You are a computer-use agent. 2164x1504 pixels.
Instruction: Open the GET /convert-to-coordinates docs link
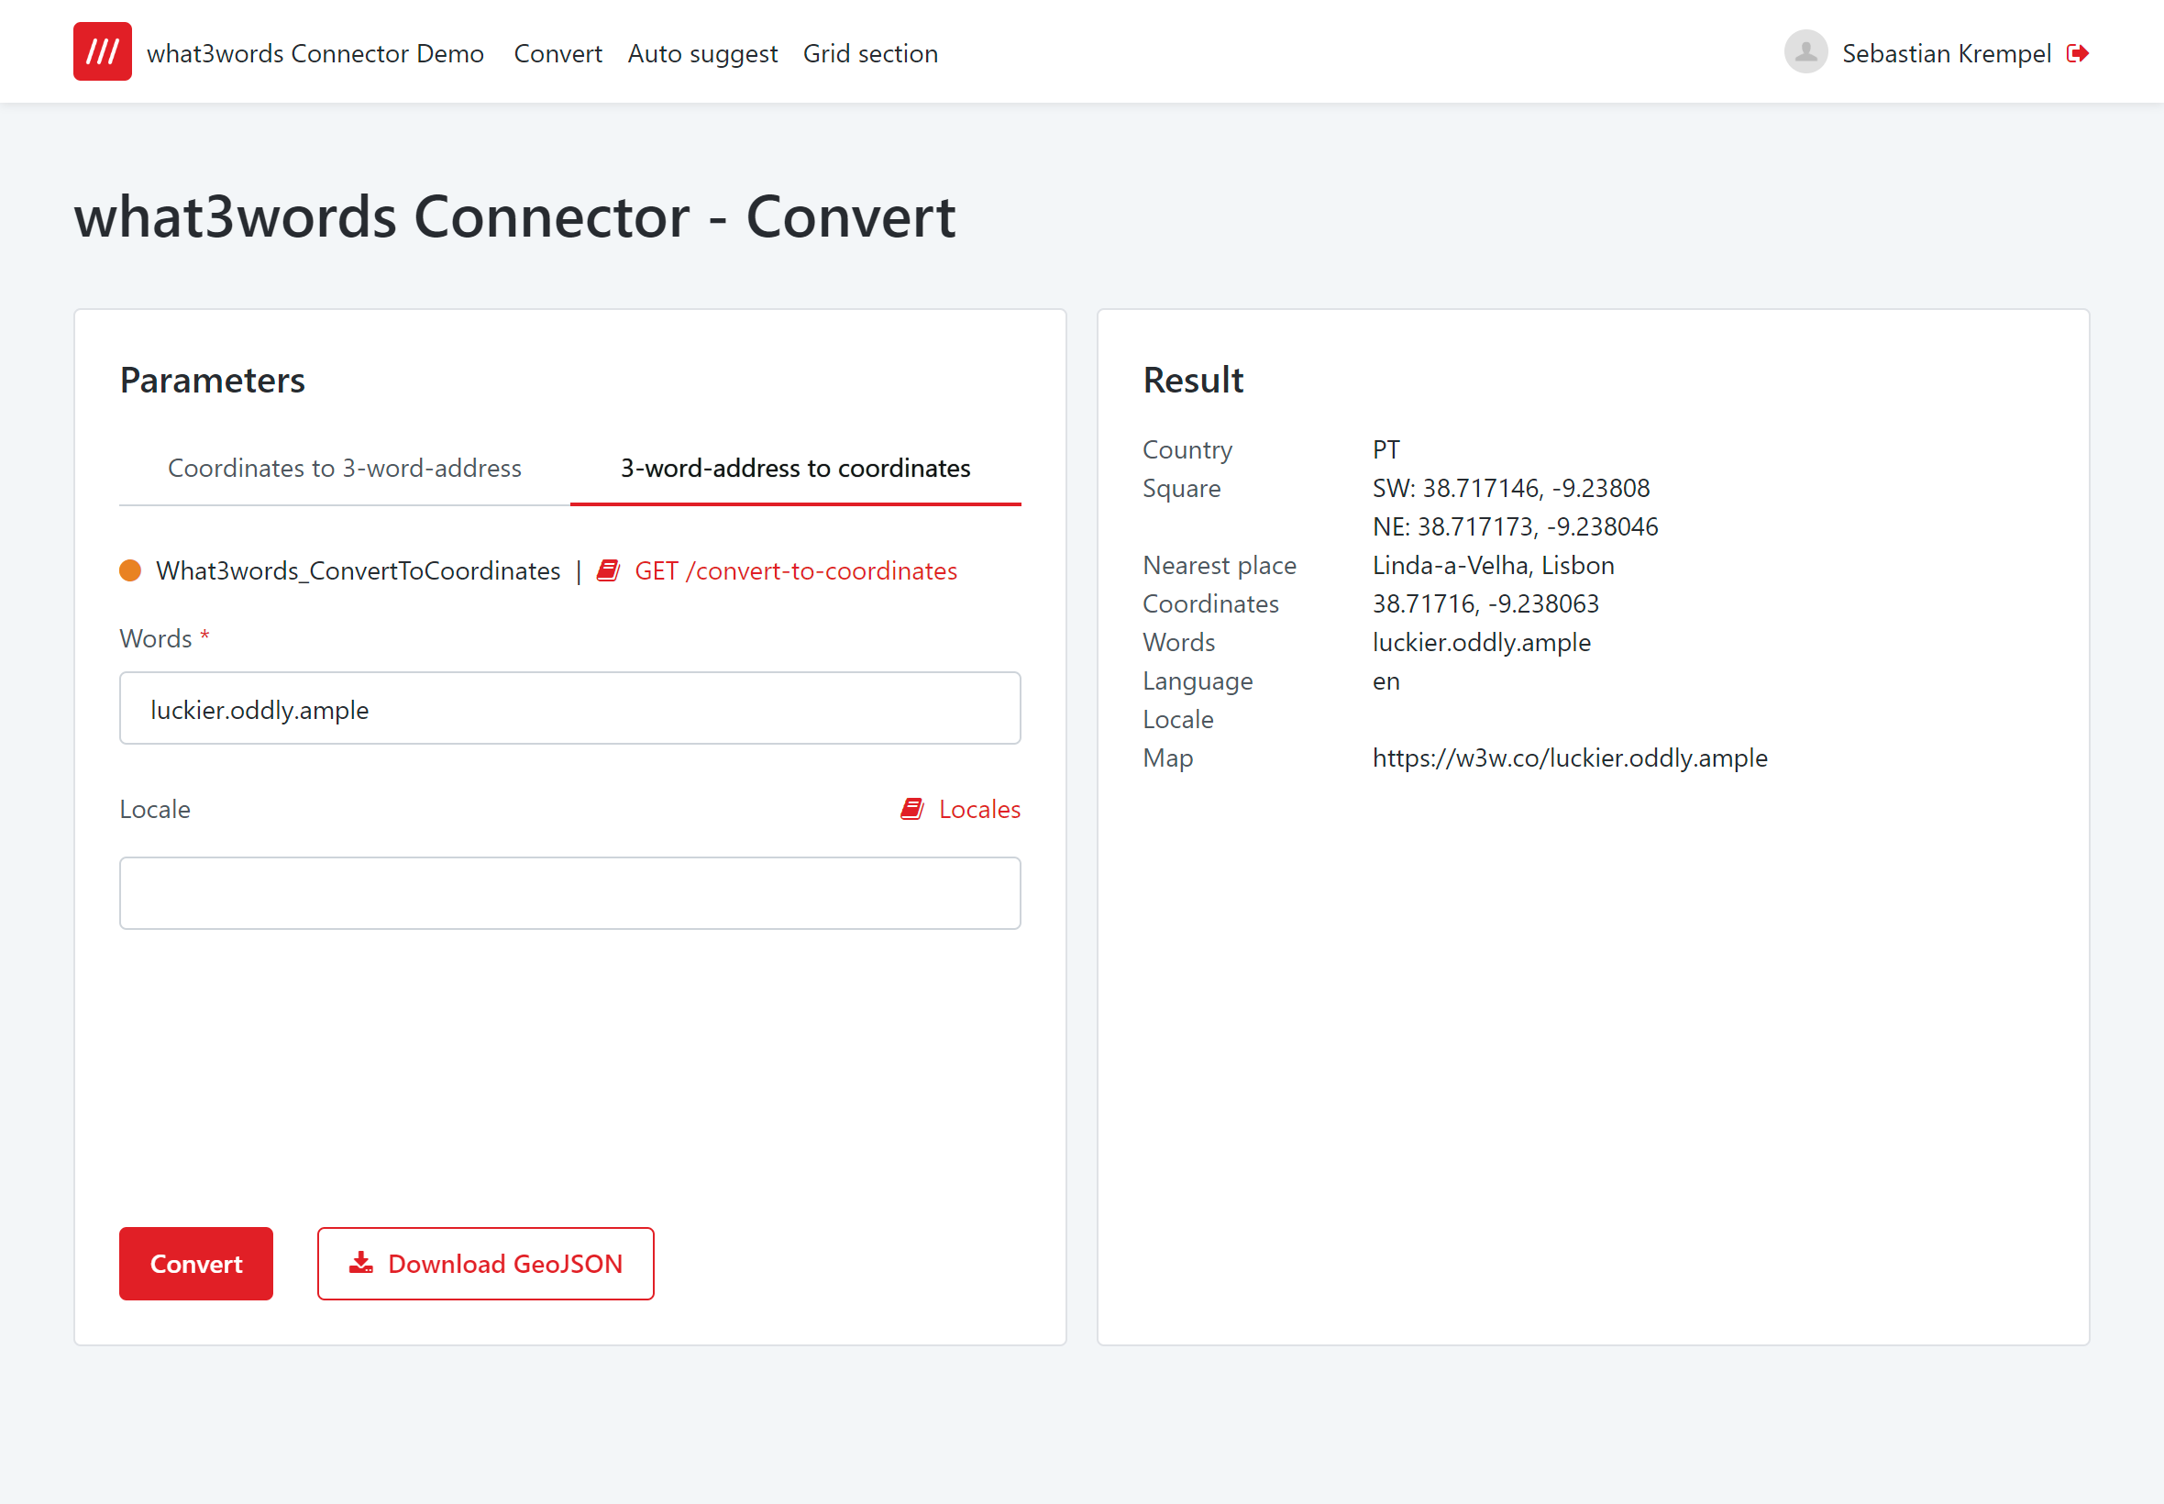point(795,571)
